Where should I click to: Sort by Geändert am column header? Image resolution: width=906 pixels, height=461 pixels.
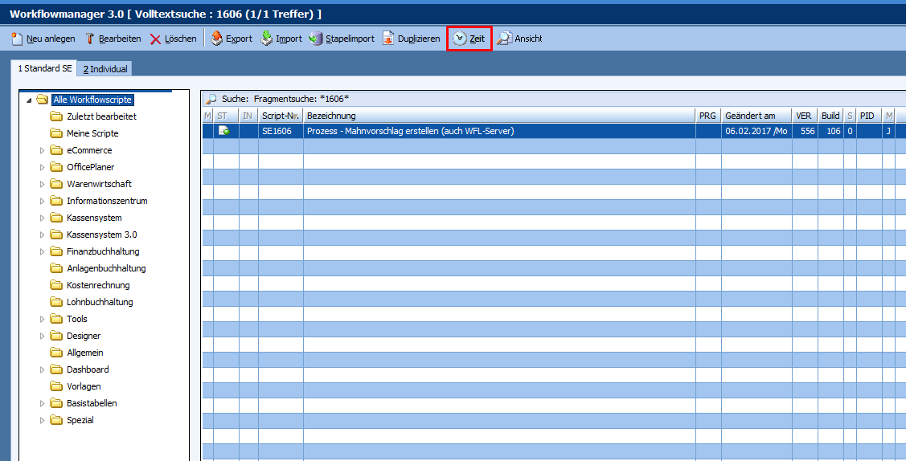(x=756, y=116)
